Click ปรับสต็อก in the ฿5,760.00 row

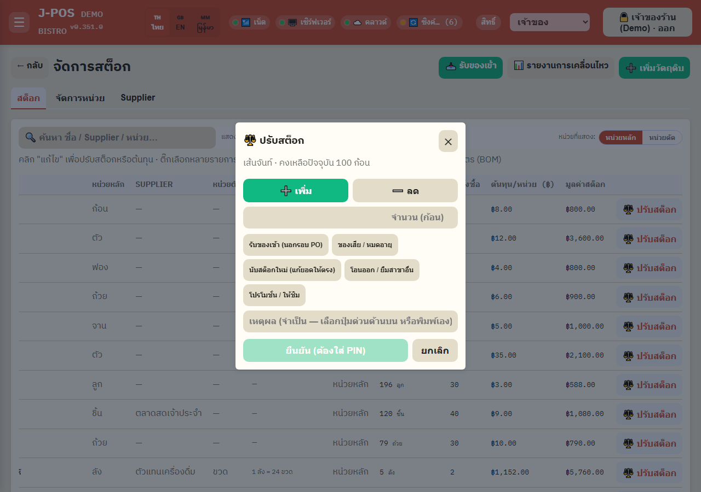[650, 473]
